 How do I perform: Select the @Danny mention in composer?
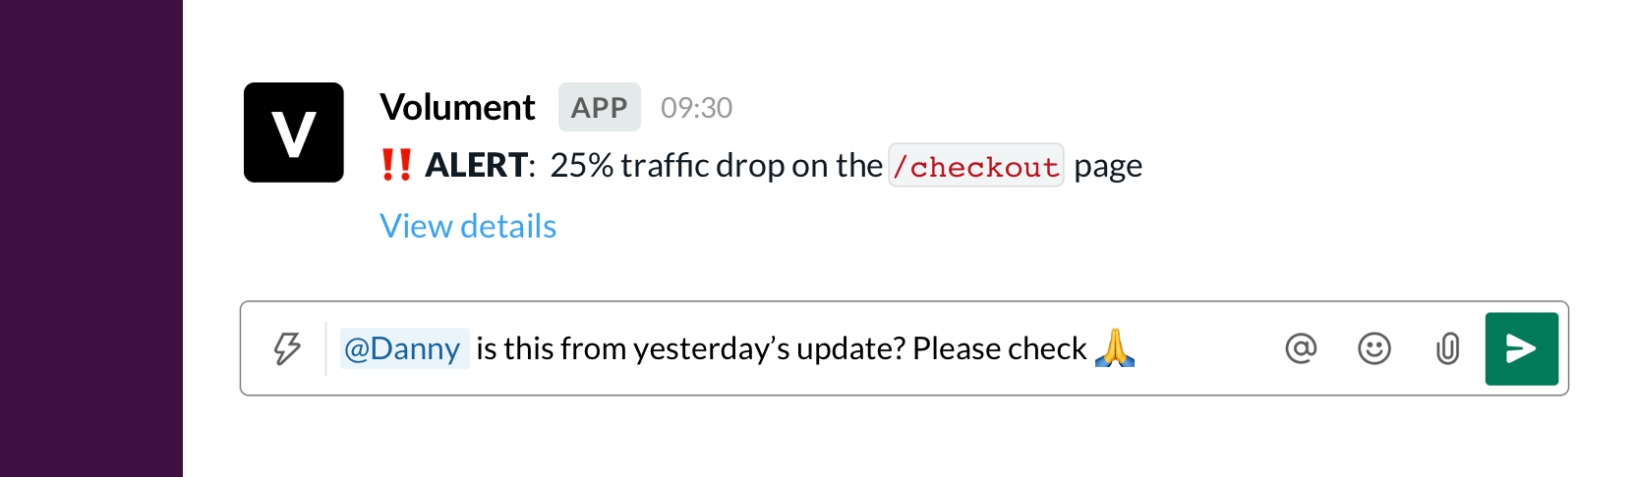point(403,348)
